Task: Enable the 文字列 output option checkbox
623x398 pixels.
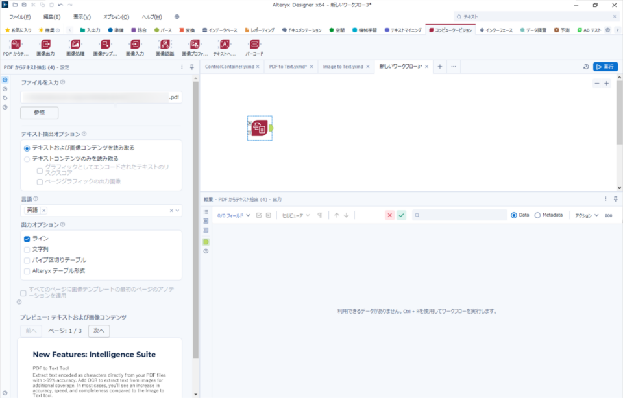Action: point(27,250)
